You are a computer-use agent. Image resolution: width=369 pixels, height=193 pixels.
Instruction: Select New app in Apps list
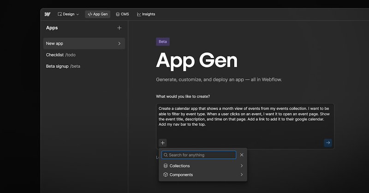tap(84, 43)
